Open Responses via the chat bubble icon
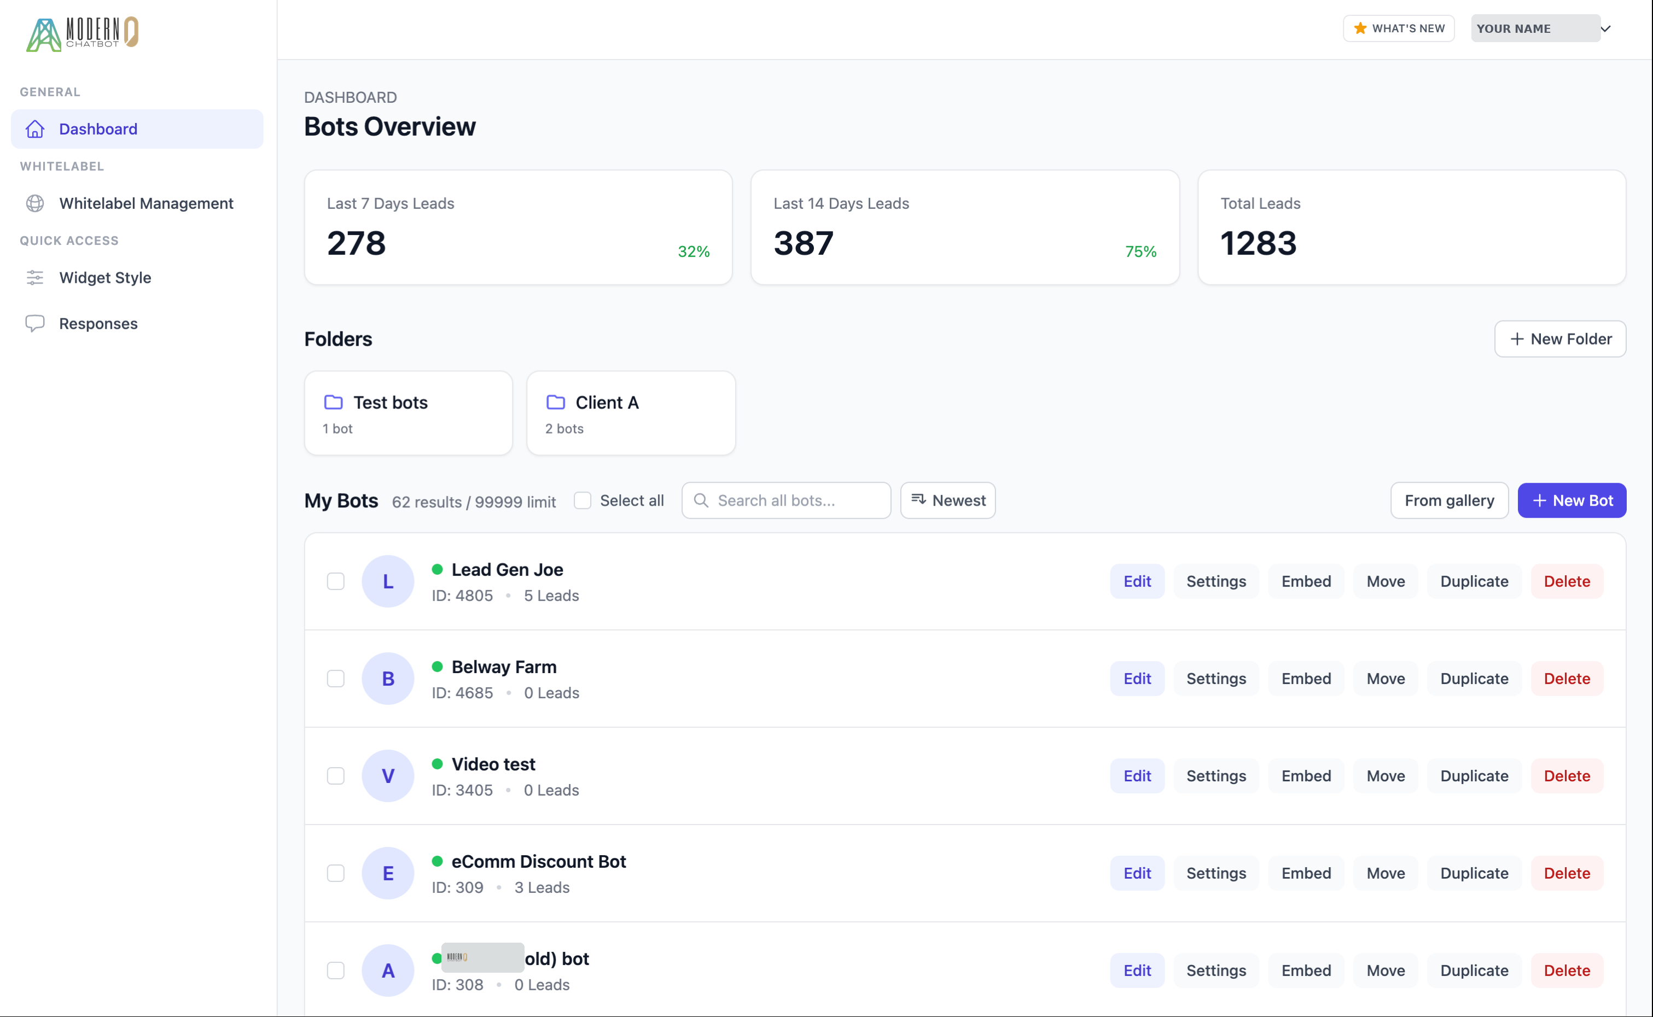1653x1017 pixels. [x=34, y=323]
